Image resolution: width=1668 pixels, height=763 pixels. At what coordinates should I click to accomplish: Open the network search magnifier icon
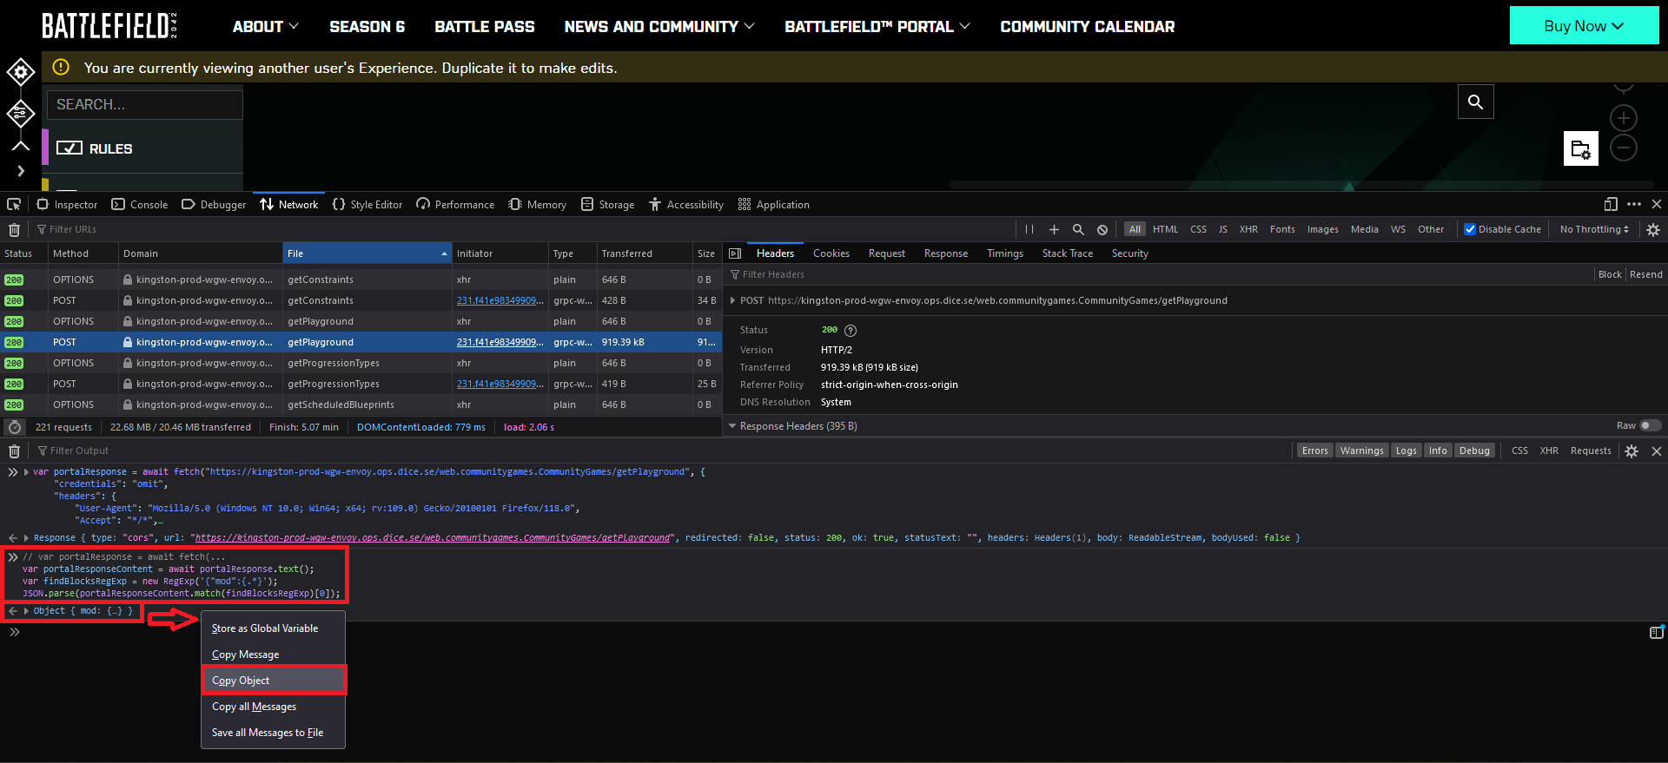point(1078,229)
